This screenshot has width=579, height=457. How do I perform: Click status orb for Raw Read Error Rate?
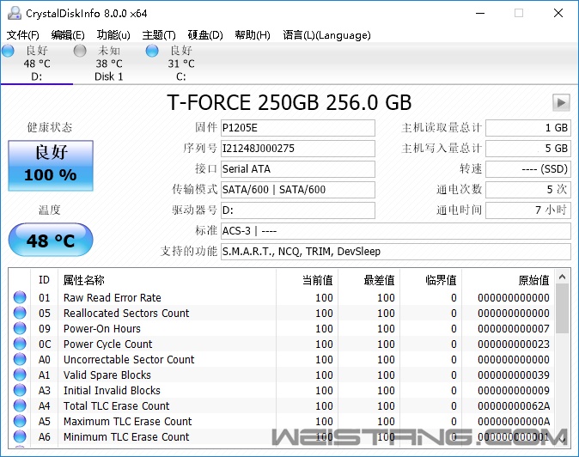[20, 297]
